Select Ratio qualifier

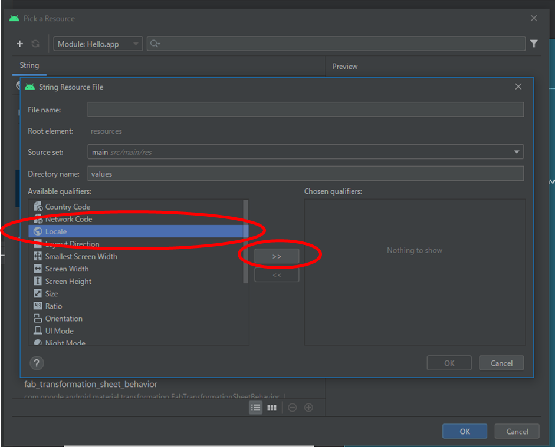click(136, 306)
